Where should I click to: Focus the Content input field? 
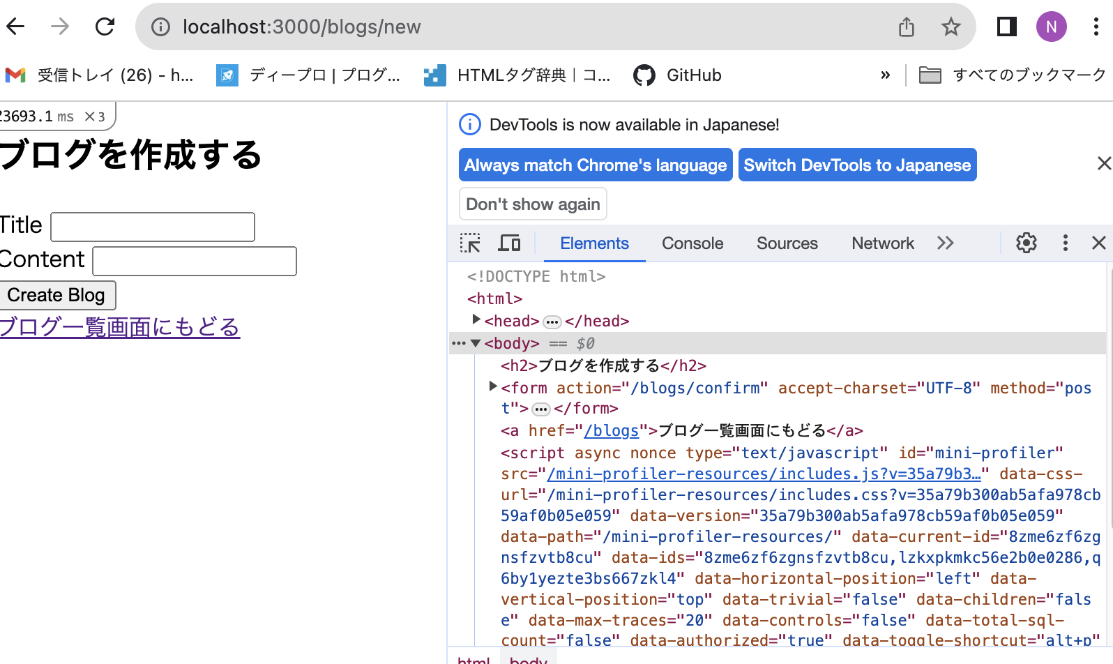[x=195, y=261]
